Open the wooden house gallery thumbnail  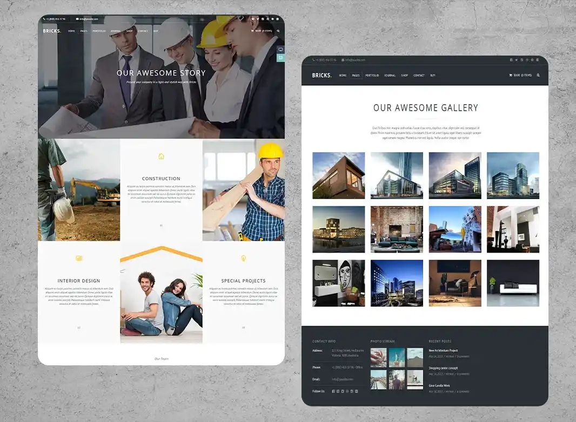[339, 176]
